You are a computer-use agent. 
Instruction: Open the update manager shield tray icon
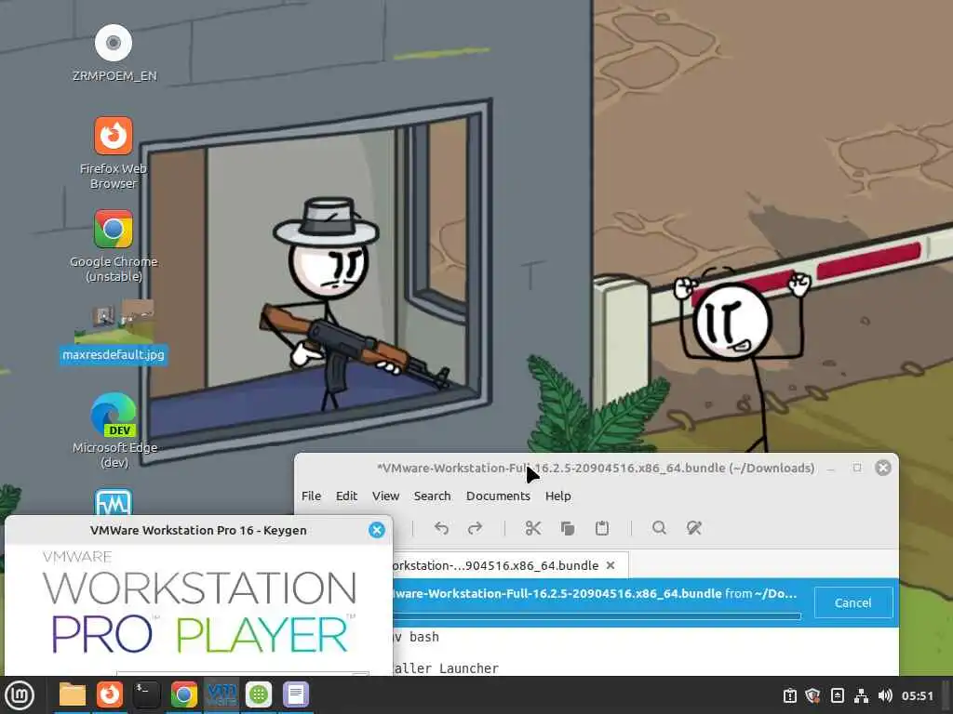(x=812, y=695)
